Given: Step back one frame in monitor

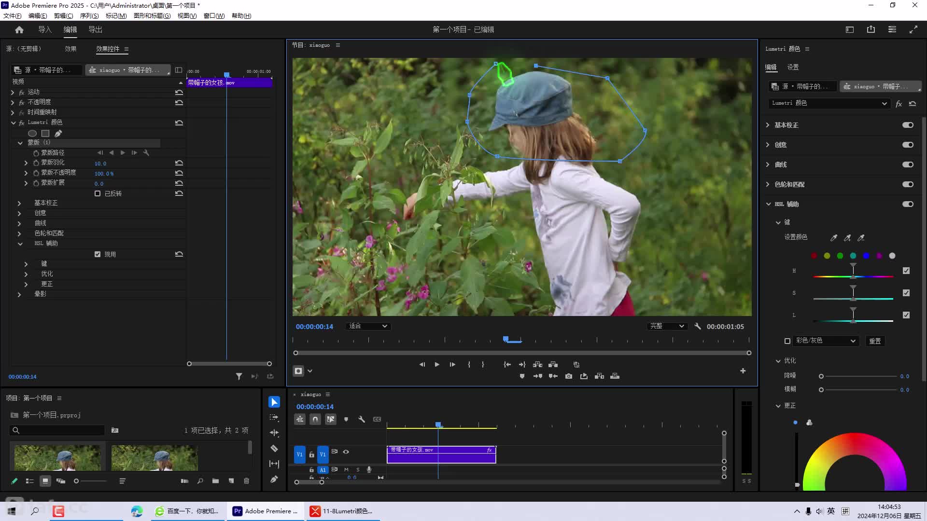Looking at the screenshot, I should pyautogui.click(x=422, y=365).
